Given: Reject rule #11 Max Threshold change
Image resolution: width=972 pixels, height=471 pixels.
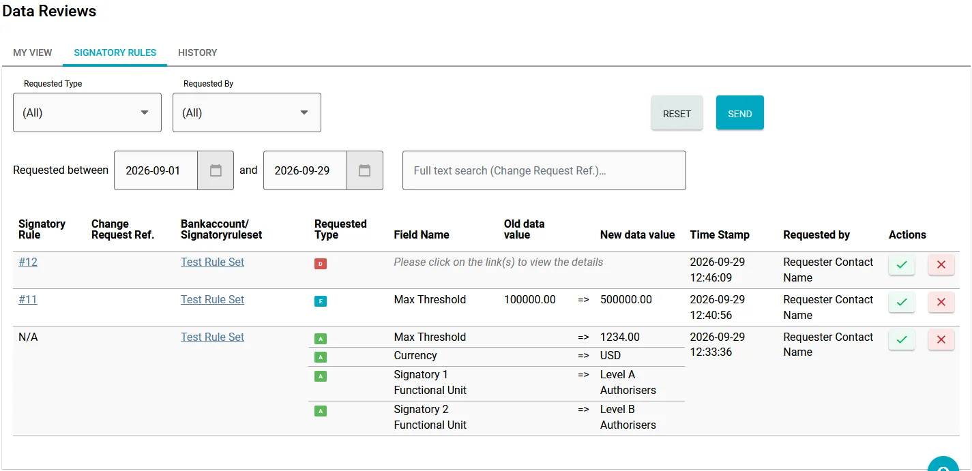Looking at the screenshot, I should point(941,302).
